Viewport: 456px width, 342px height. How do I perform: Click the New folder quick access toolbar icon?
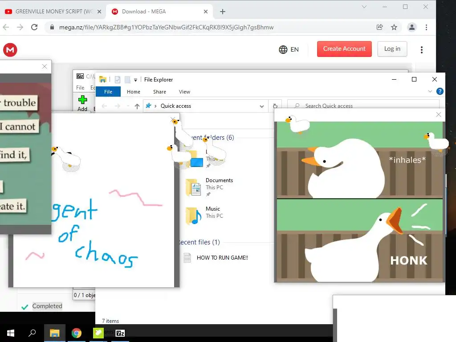pos(127,80)
